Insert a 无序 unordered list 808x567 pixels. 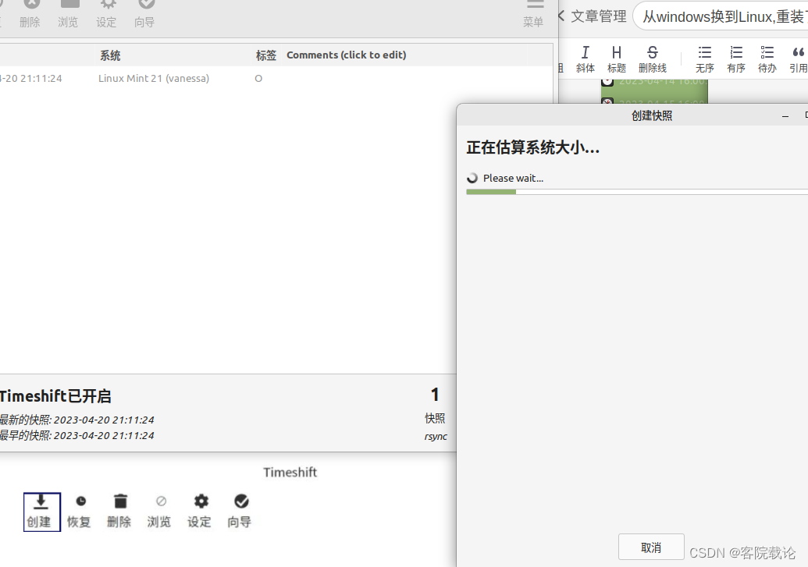[x=704, y=59]
